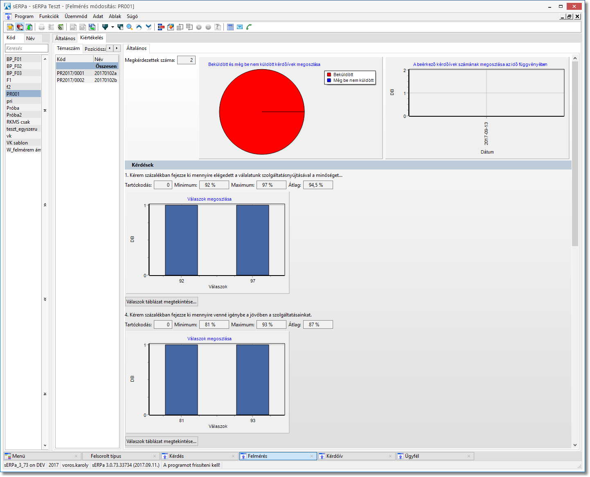This screenshot has width=590, height=477.
Task: Click the new record star icon
Action: click(10, 27)
